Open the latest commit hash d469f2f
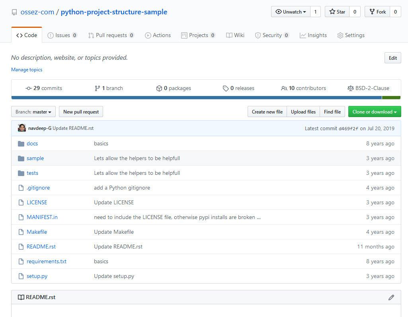Image resolution: width=408 pixels, height=317 pixels. (348, 129)
